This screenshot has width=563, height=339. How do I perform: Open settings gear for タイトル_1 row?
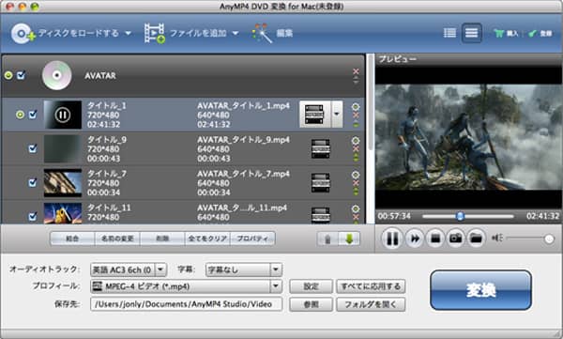coord(356,106)
